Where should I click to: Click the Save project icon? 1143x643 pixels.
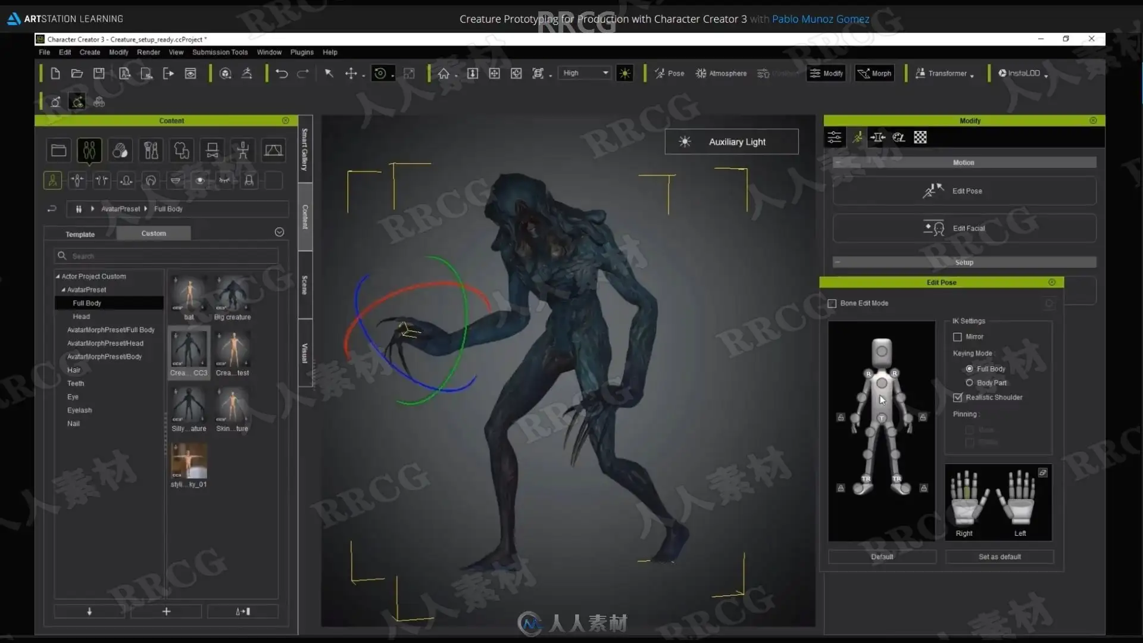click(99, 73)
